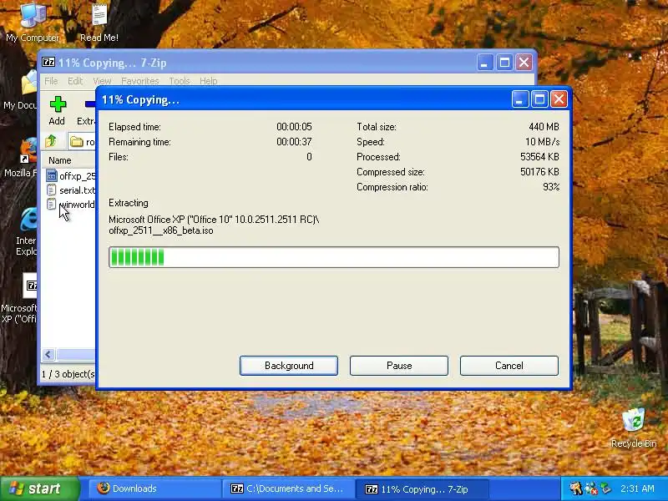Image resolution: width=668 pixels, height=501 pixels.
Task: Click tray icon with red x
Action: pyautogui.click(x=591, y=488)
